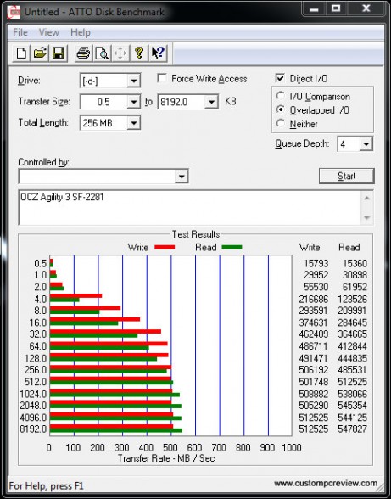Click the red Write legend swatch
The image size is (391, 499).
point(165,247)
